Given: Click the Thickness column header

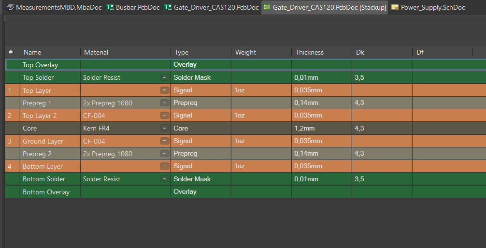Looking at the screenshot, I should point(310,52).
